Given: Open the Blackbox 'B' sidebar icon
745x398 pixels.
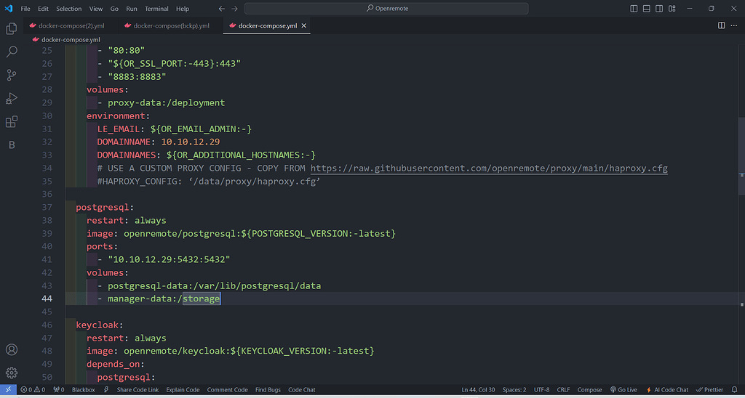Looking at the screenshot, I should click(x=12, y=145).
